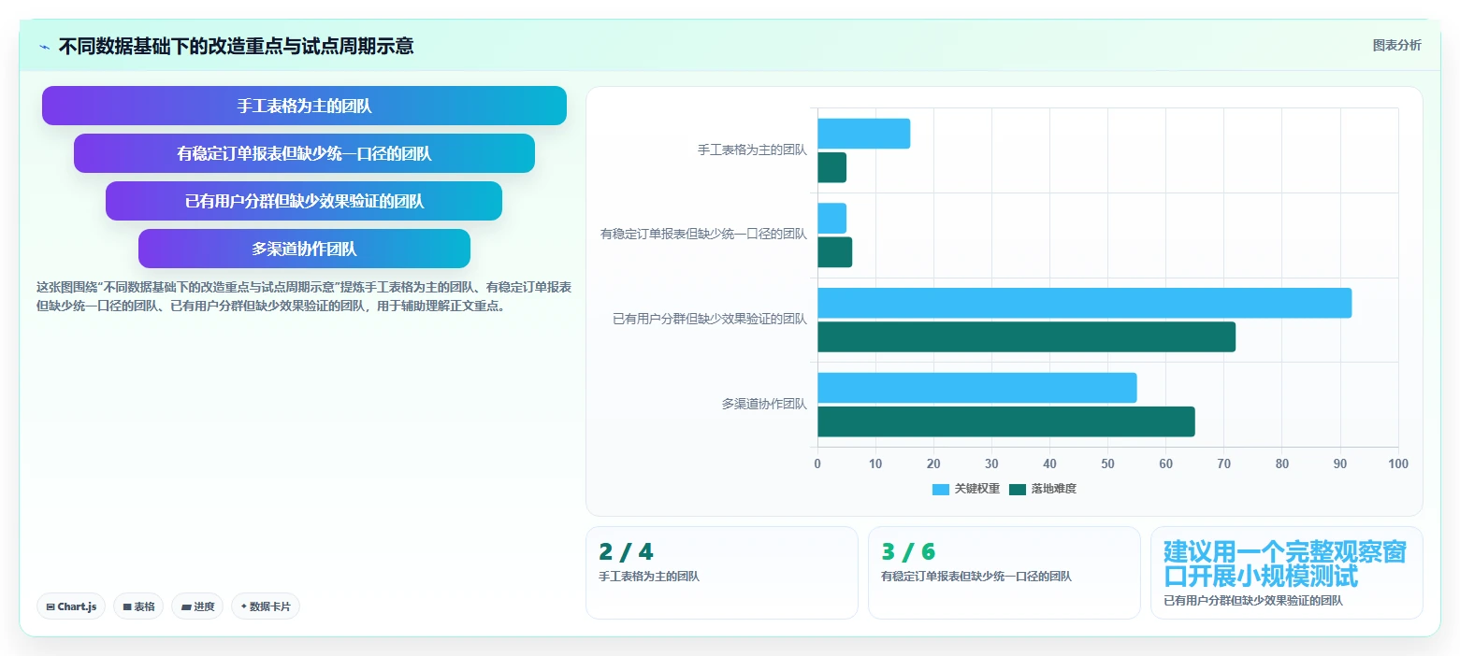
Task: Select the 多渠道协作团队 funnel bar
Action: (x=304, y=249)
